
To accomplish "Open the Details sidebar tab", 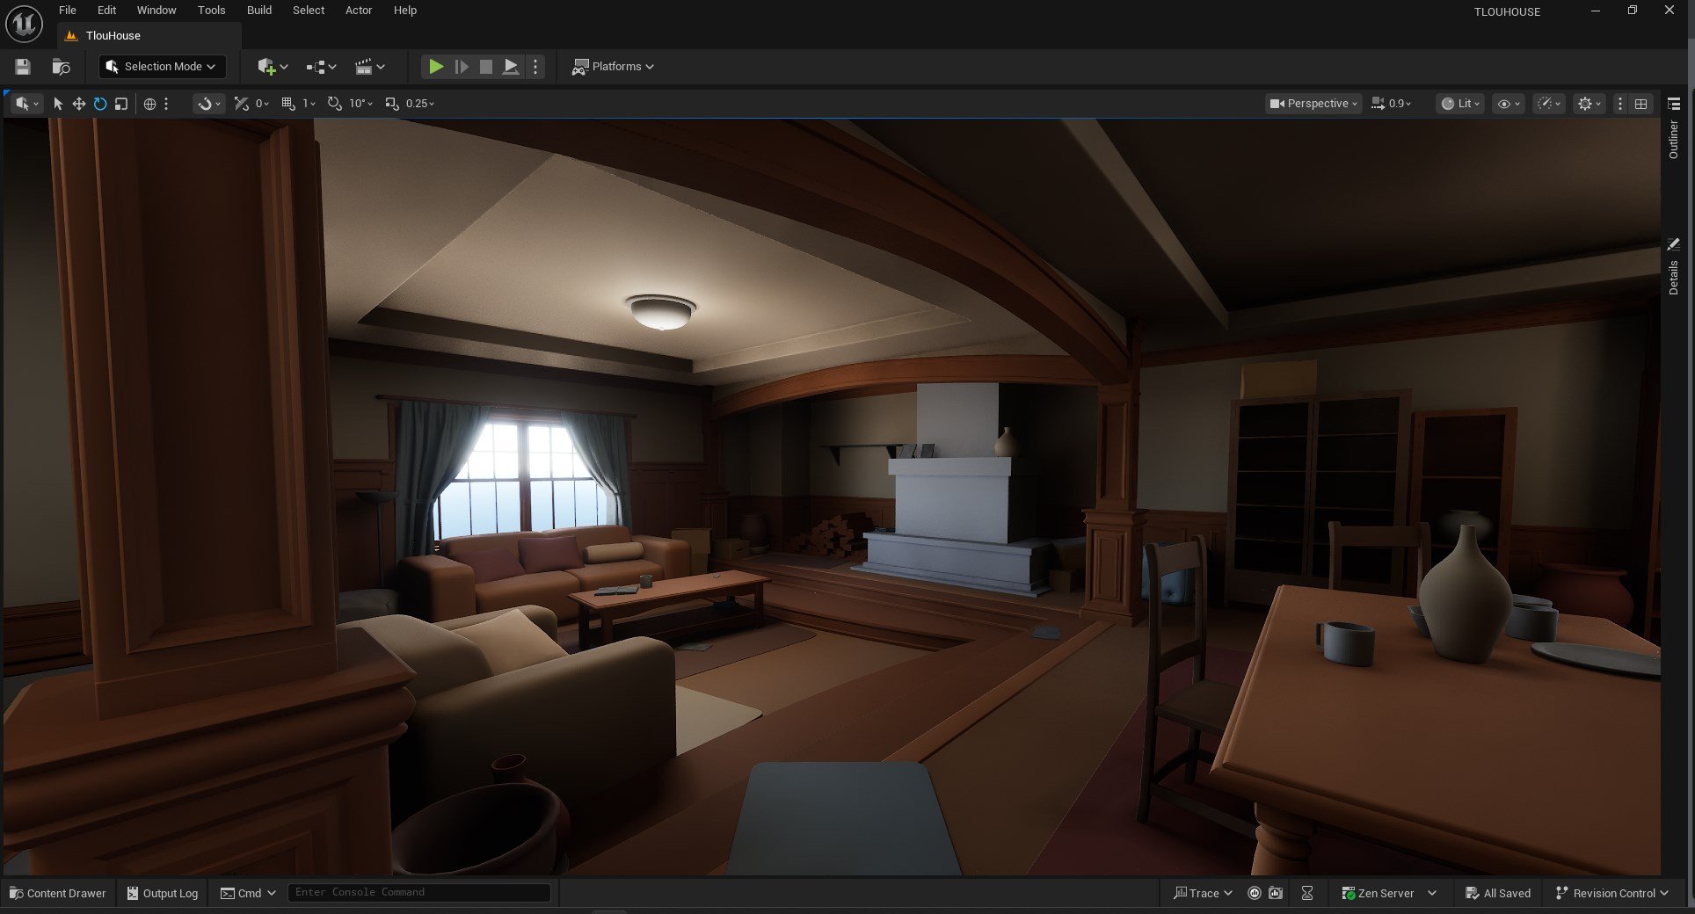I will [1673, 268].
